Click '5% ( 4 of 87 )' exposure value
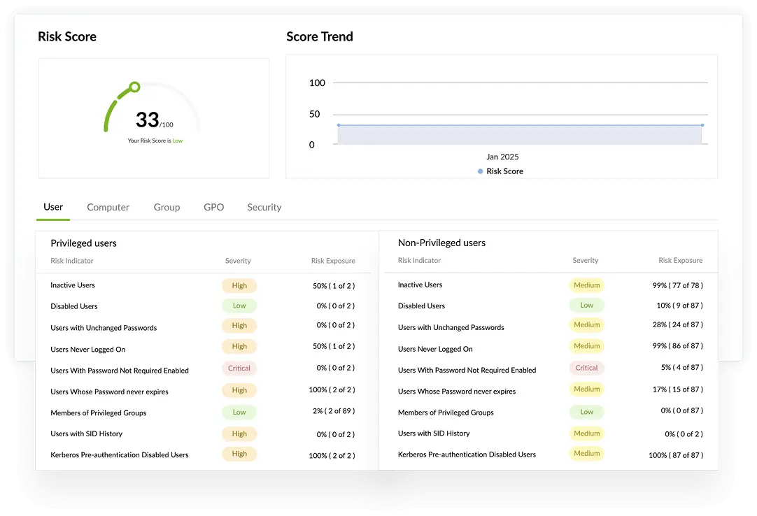Image resolution: width=757 pixels, height=516 pixels. [682, 367]
